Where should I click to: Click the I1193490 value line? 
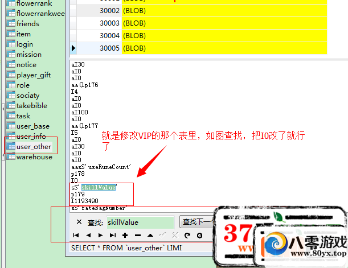84,201
